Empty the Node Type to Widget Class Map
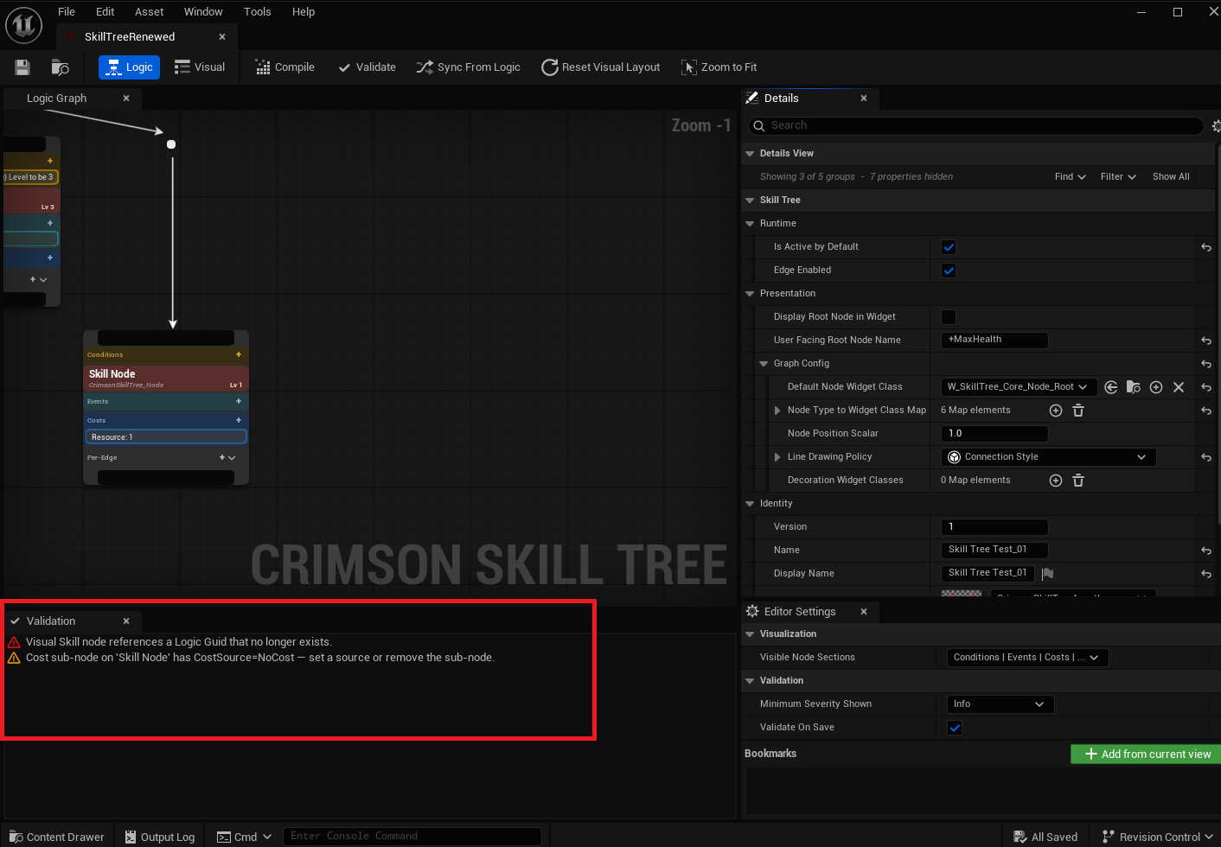 coord(1078,411)
